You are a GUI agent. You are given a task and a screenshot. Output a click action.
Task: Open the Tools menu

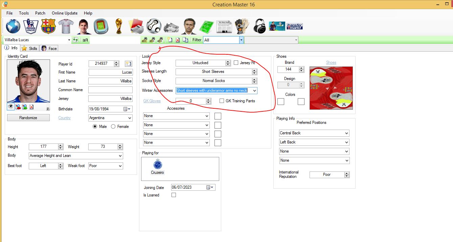24,13
